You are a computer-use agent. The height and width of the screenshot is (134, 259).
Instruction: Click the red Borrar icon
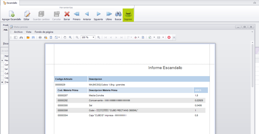click(x=67, y=14)
